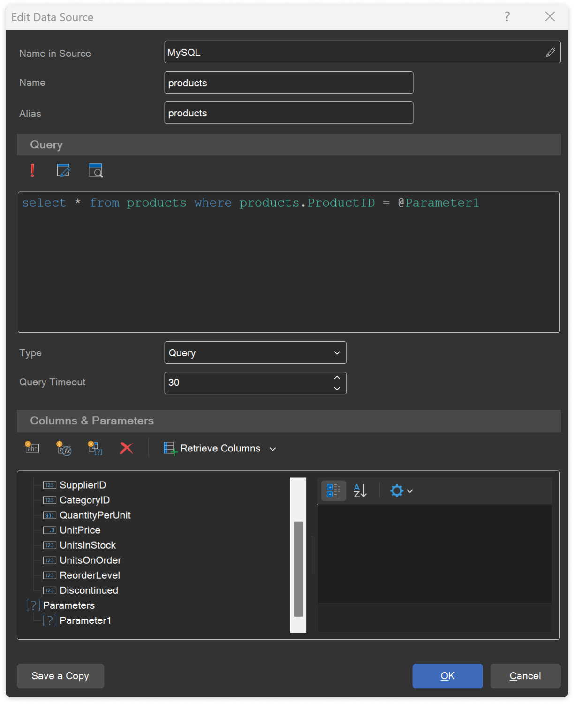Image resolution: width=574 pixels, height=704 pixels.
Task: Open the Retrieve Columns dropdown arrow
Action: pos(272,449)
